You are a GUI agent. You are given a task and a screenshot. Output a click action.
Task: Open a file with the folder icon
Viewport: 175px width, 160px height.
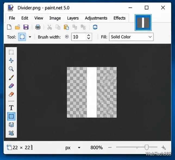coord(17,27)
